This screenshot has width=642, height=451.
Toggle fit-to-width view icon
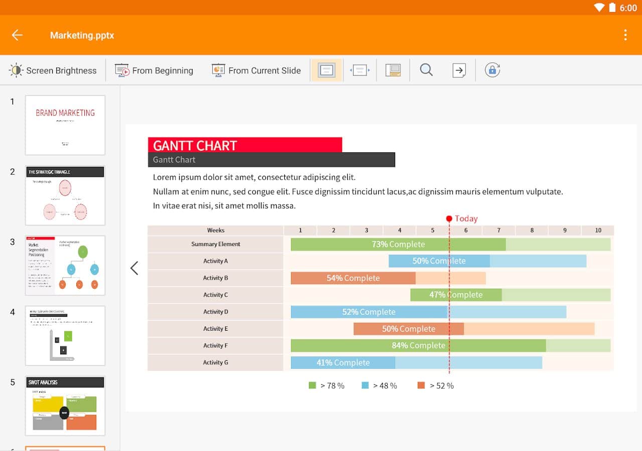pyautogui.click(x=360, y=70)
